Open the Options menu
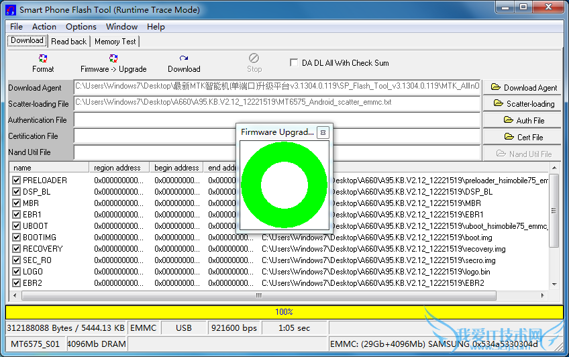 [81, 27]
